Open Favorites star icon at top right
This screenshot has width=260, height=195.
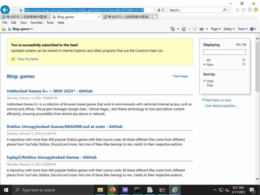[243, 10]
